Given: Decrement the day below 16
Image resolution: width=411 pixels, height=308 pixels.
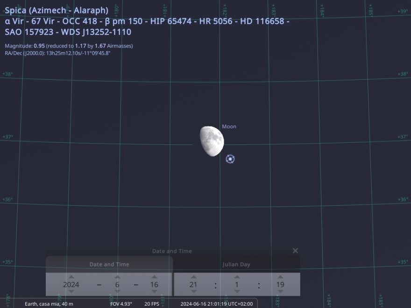Looking at the screenshot, I should 154,292.
